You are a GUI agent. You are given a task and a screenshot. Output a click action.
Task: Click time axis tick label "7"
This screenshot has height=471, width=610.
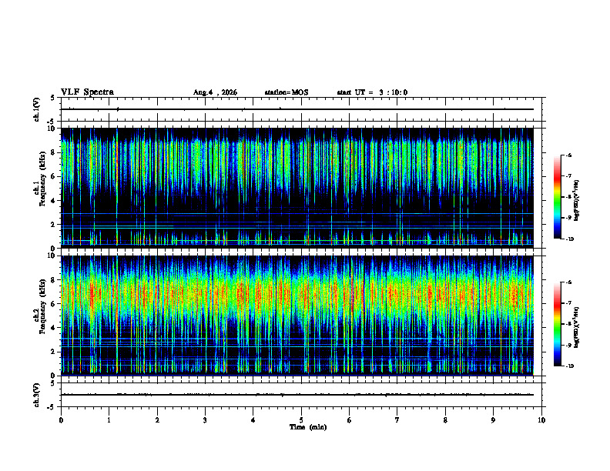(x=397, y=420)
